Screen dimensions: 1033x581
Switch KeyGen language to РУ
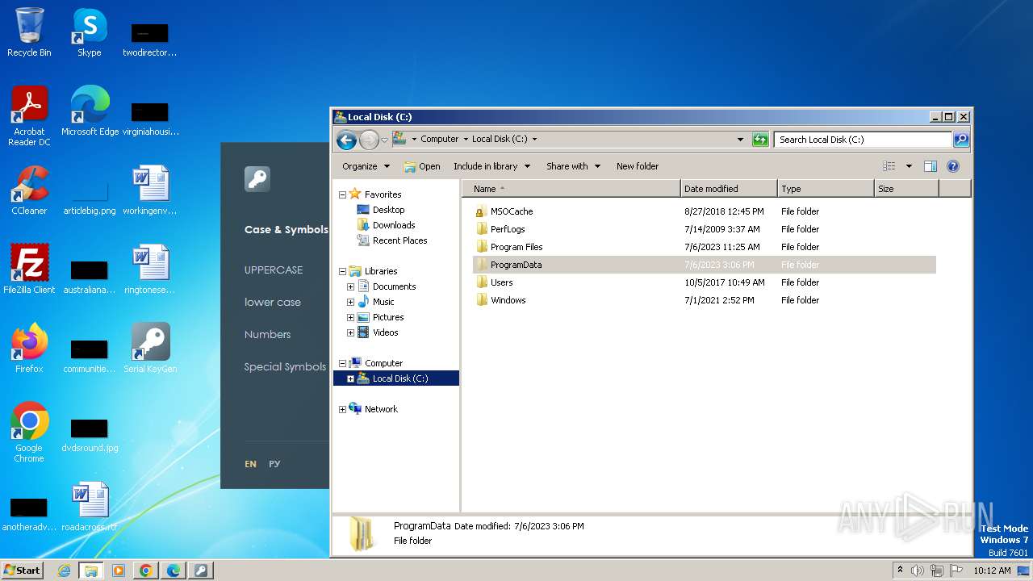274,464
